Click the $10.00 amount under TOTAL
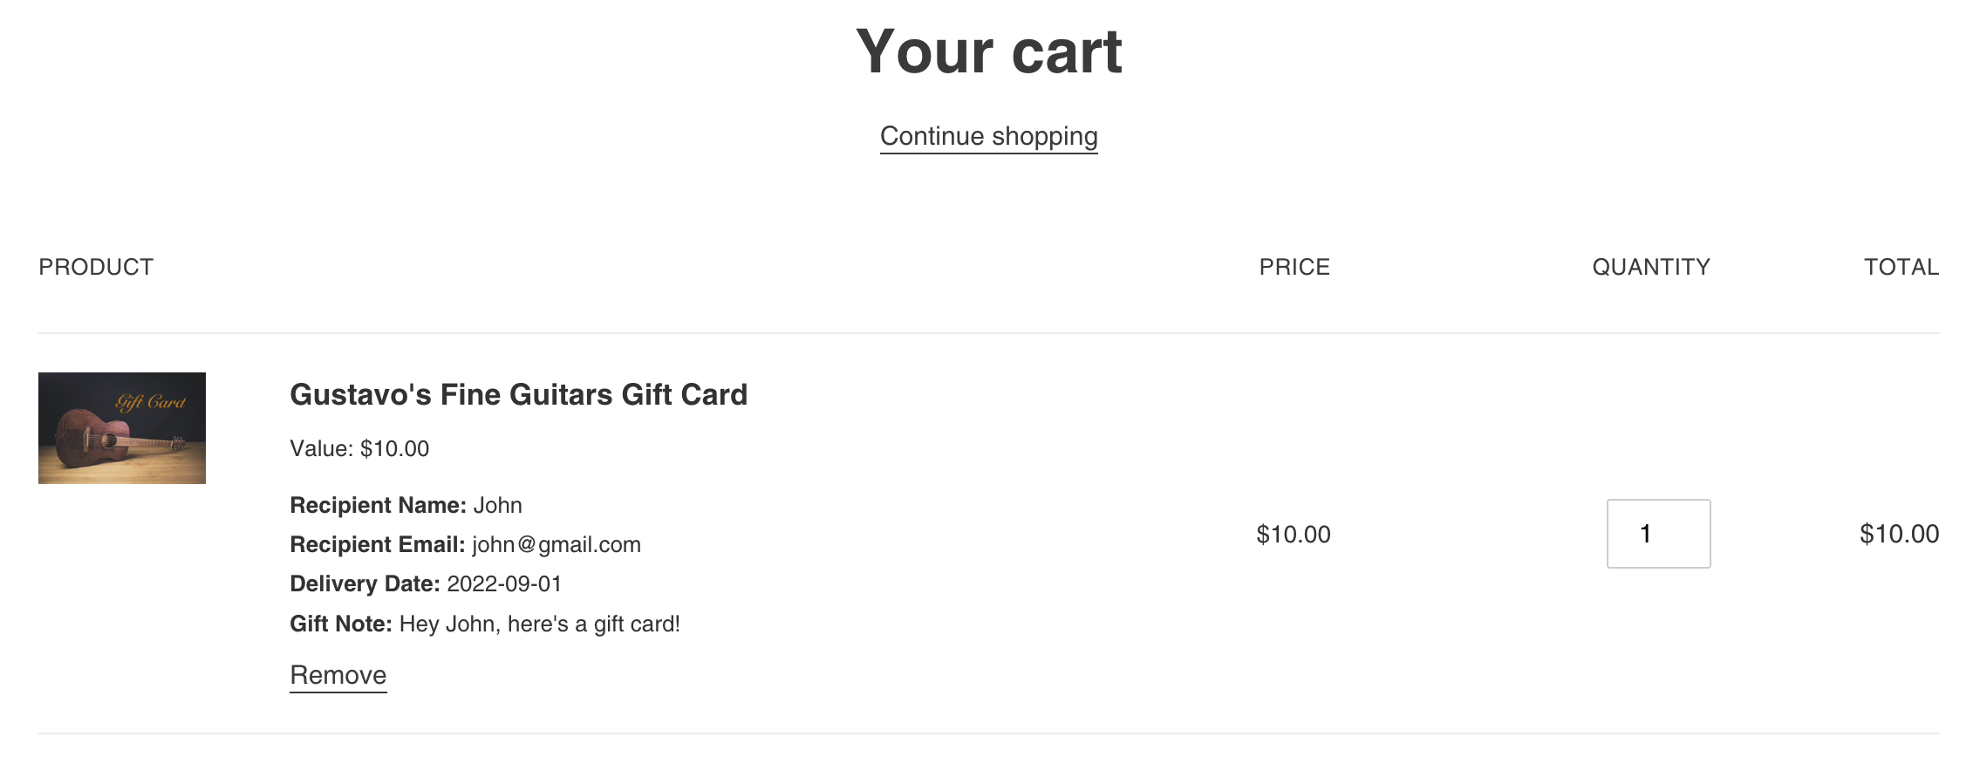The width and height of the screenshot is (1980, 764). 1898,535
